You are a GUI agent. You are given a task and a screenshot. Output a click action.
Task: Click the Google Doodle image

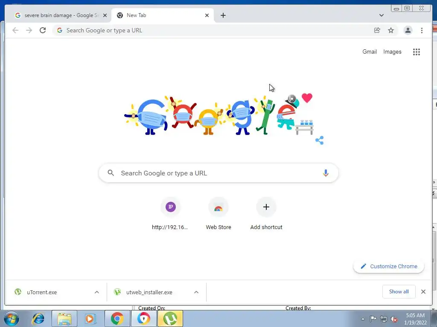tap(219, 115)
